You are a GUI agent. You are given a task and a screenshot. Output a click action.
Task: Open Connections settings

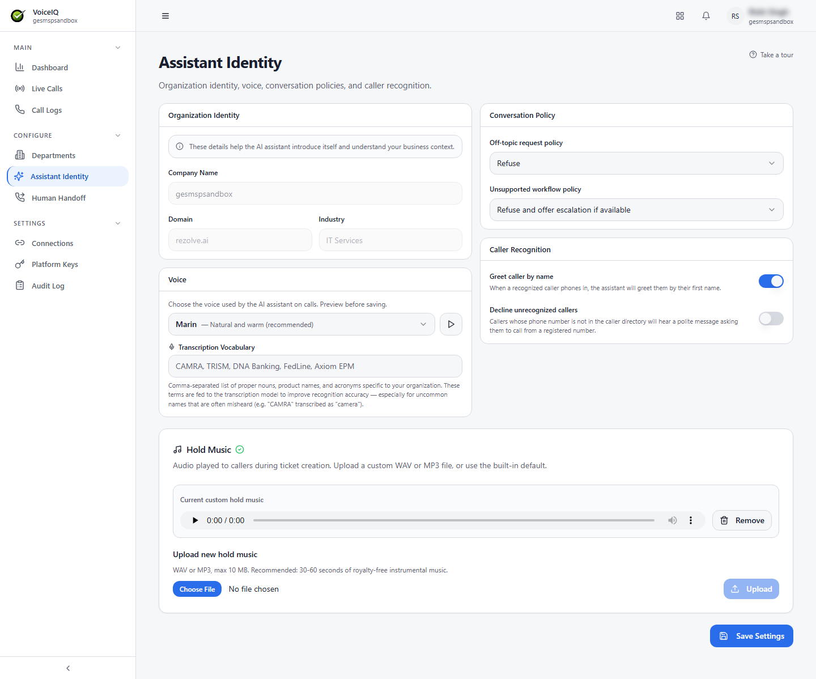click(68, 243)
